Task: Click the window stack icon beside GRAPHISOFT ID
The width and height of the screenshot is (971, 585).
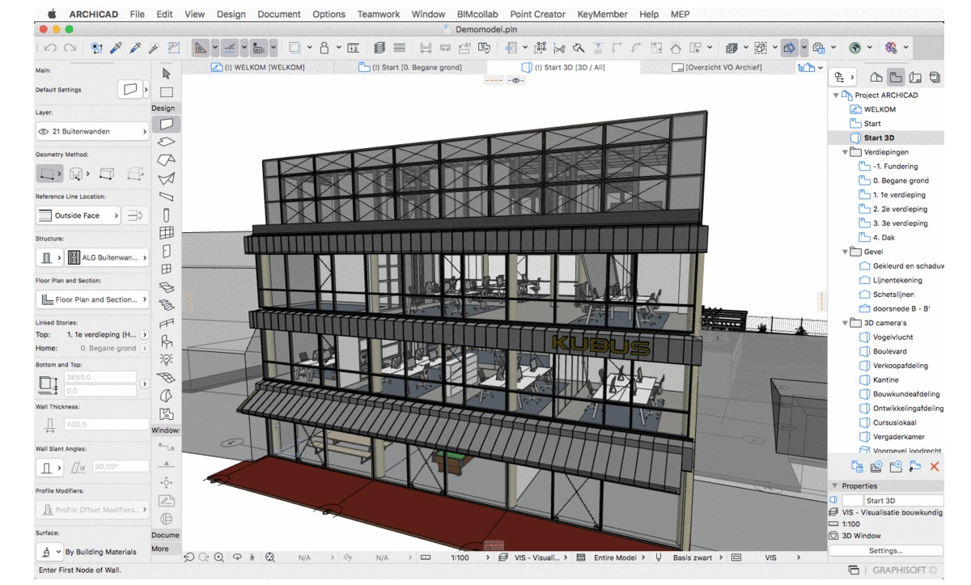Action: 855,570
